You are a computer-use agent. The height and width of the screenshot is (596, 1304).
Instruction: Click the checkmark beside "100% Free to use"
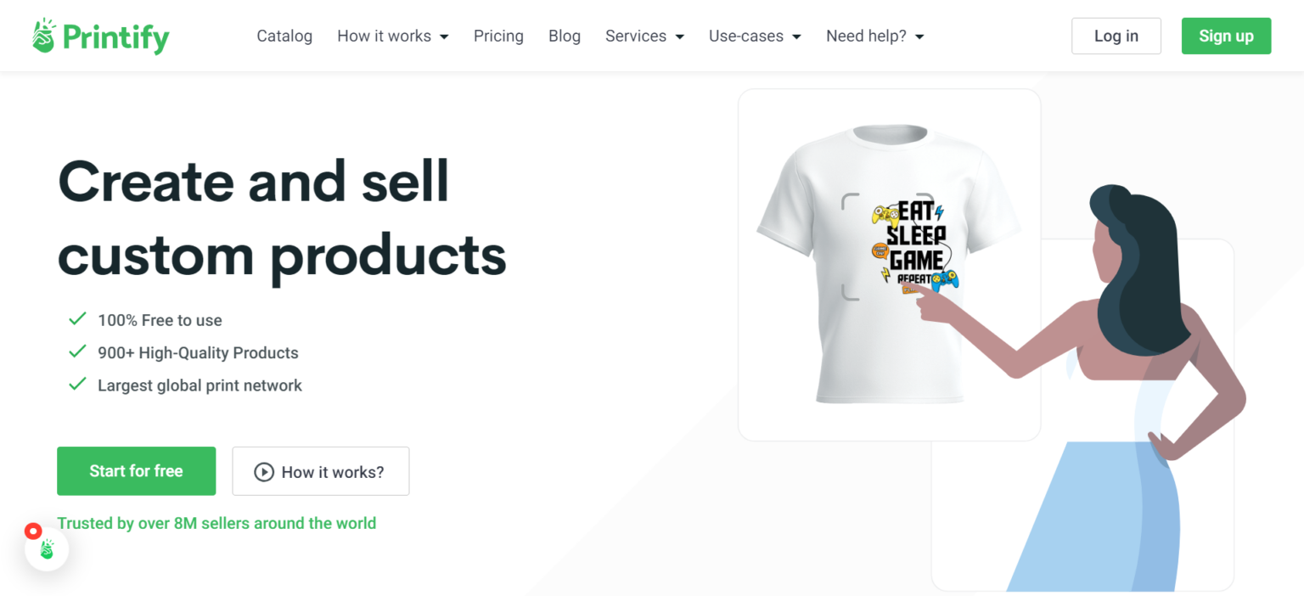tap(76, 318)
